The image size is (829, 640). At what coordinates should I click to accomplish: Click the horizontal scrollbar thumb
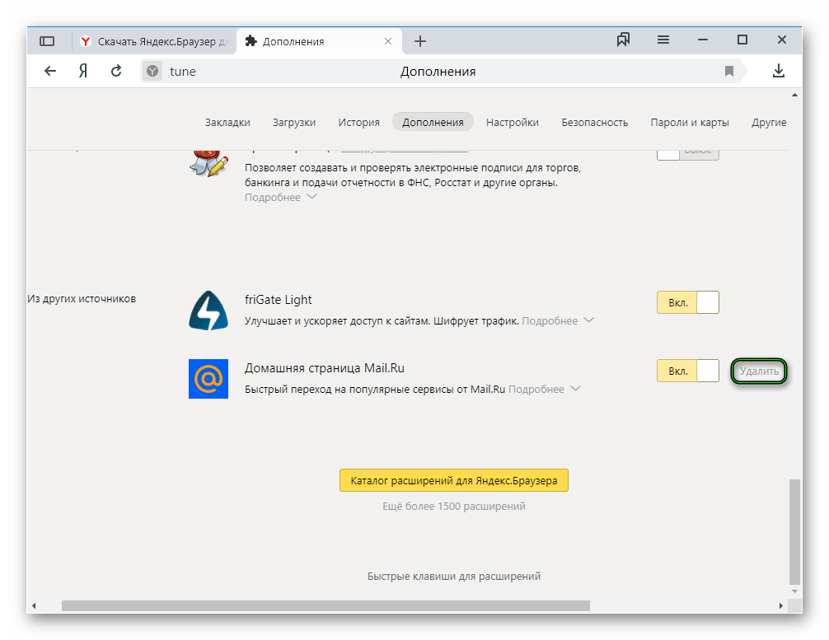(326, 605)
